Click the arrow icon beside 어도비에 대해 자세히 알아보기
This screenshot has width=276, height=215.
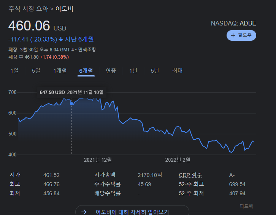84,212
